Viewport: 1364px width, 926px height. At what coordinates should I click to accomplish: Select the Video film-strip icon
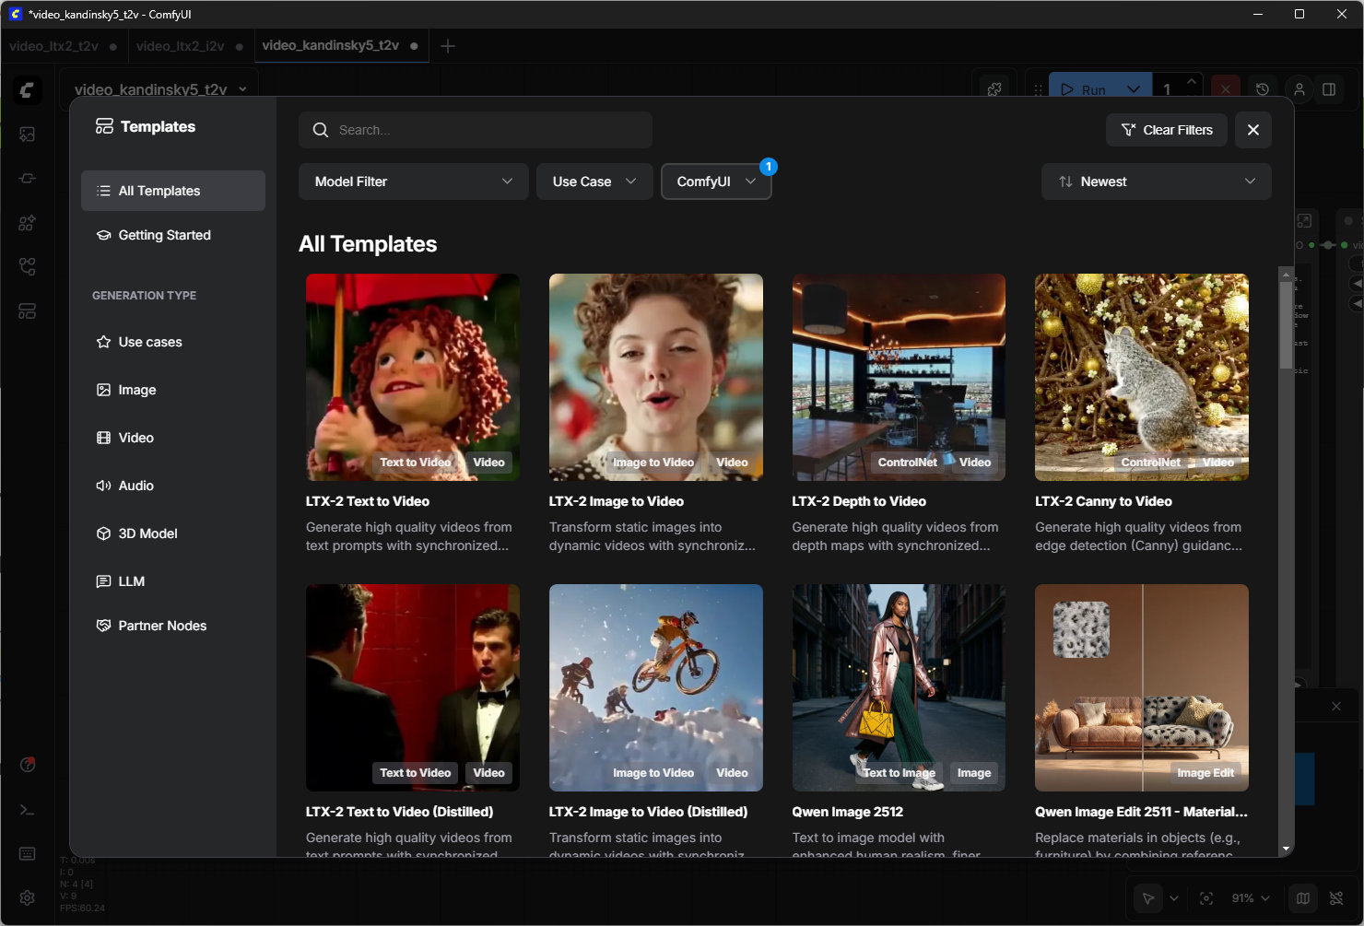pyautogui.click(x=104, y=438)
